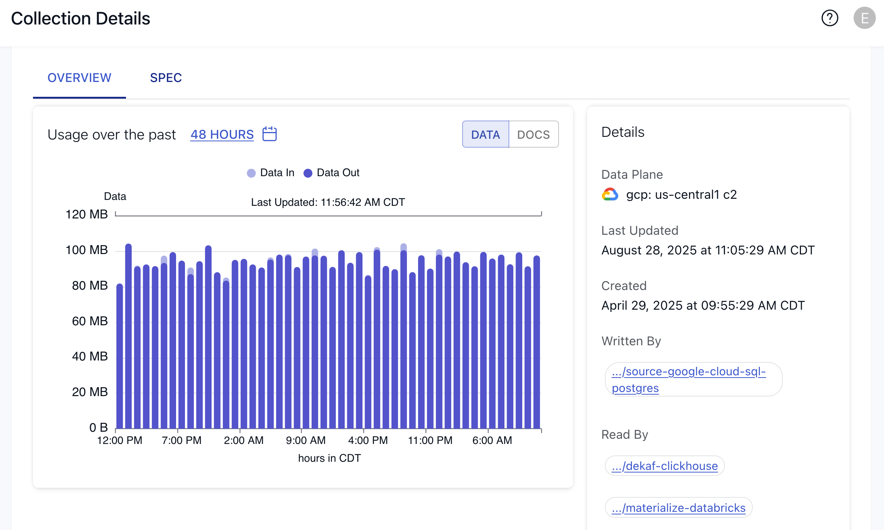
Task: Click the 9:00 AM x-axis label
Action: pos(306,440)
